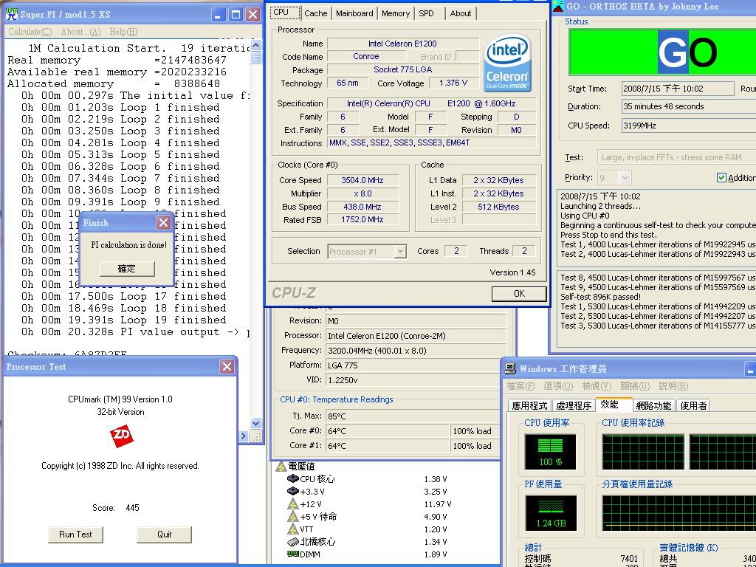The width and height of the screenshot is (756, 567).
Task: Switch to the 應用程式 tab in Task Manager
Action: pyautogui.click(x=530, y=405)
